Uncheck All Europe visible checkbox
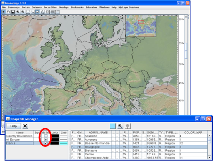The width and height of the screenshot is (214, 161). click(46, 140)
